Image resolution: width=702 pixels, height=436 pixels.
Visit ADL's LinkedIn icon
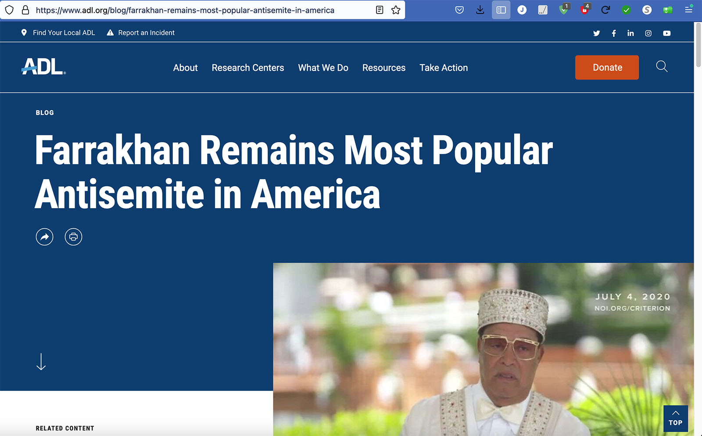(x=630, y=33)
